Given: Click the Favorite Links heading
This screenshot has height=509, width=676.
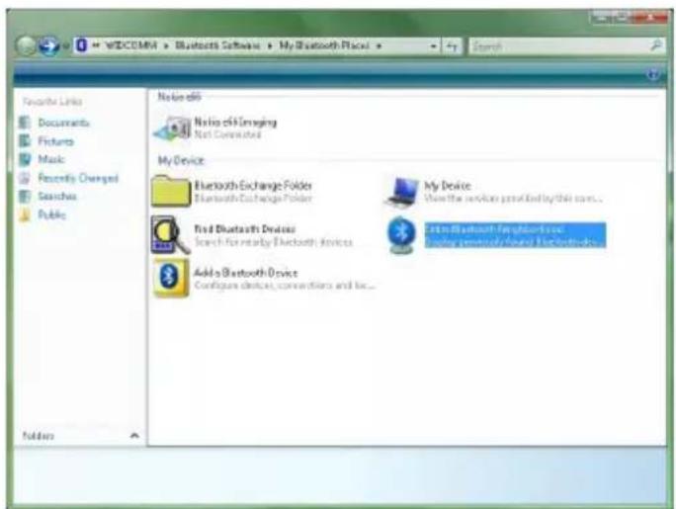Looking at the screenshot, I should click(x=52, y=102).
